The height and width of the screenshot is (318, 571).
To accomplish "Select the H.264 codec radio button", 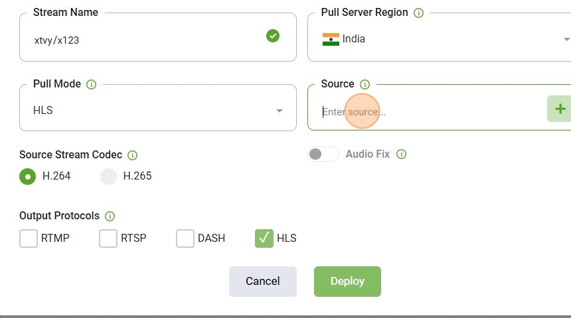I will [28, 177].
